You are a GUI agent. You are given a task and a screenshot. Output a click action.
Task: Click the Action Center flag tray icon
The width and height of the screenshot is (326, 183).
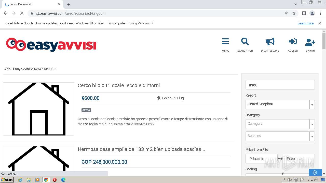[302, 180]
